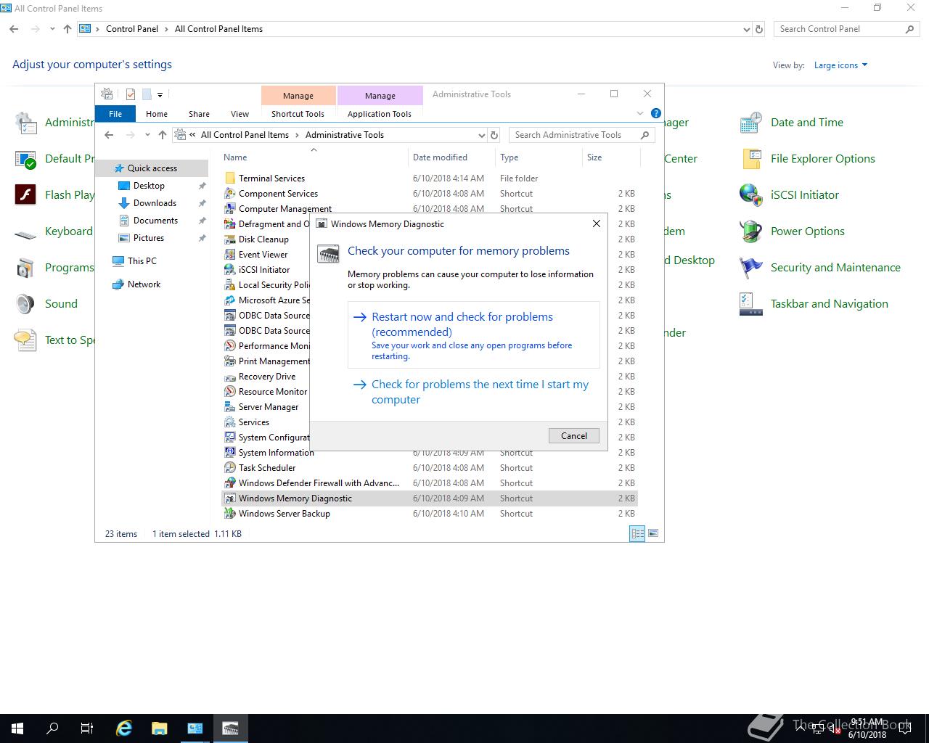This screenshot has width=929, height=743.
Task: Click the Event Viewer shortcut icon
Action: pos(230,255)
